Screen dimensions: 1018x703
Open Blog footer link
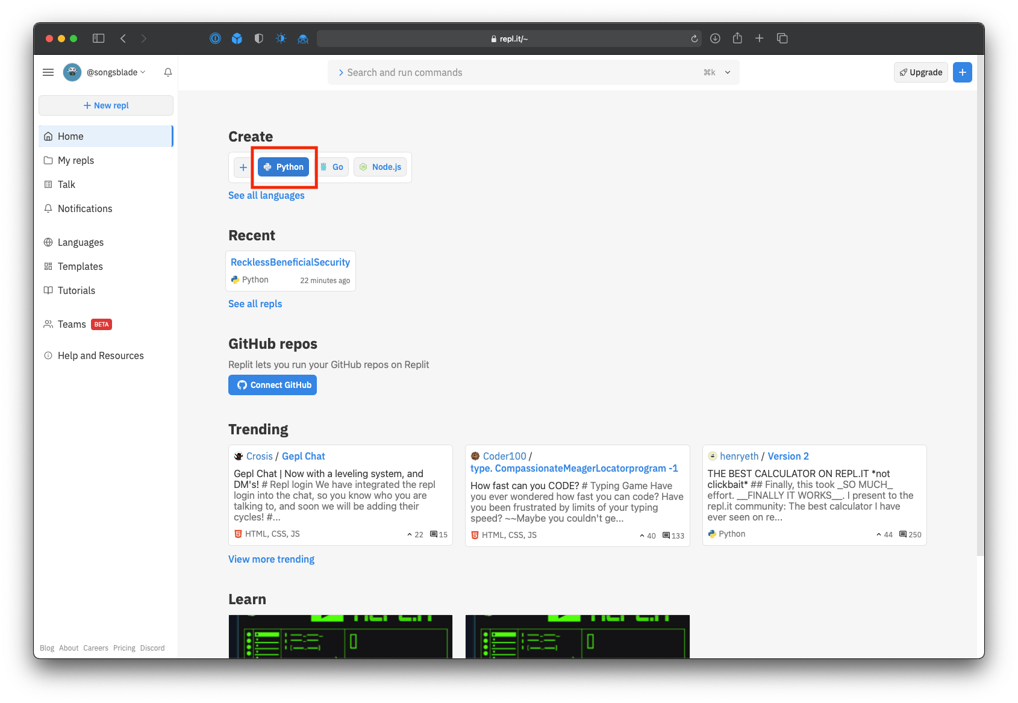pos(47,648)
